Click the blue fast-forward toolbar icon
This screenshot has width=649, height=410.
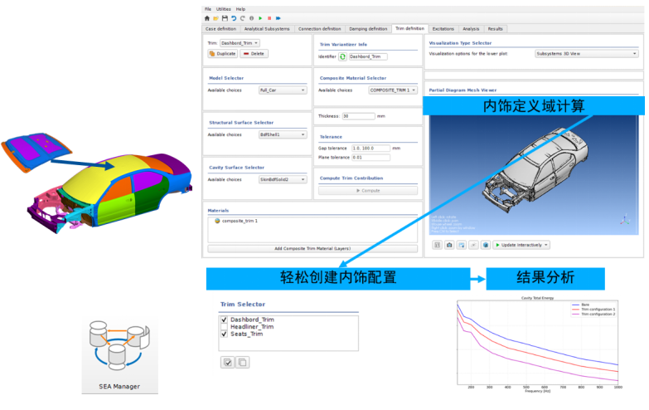[x=278, y=18]
